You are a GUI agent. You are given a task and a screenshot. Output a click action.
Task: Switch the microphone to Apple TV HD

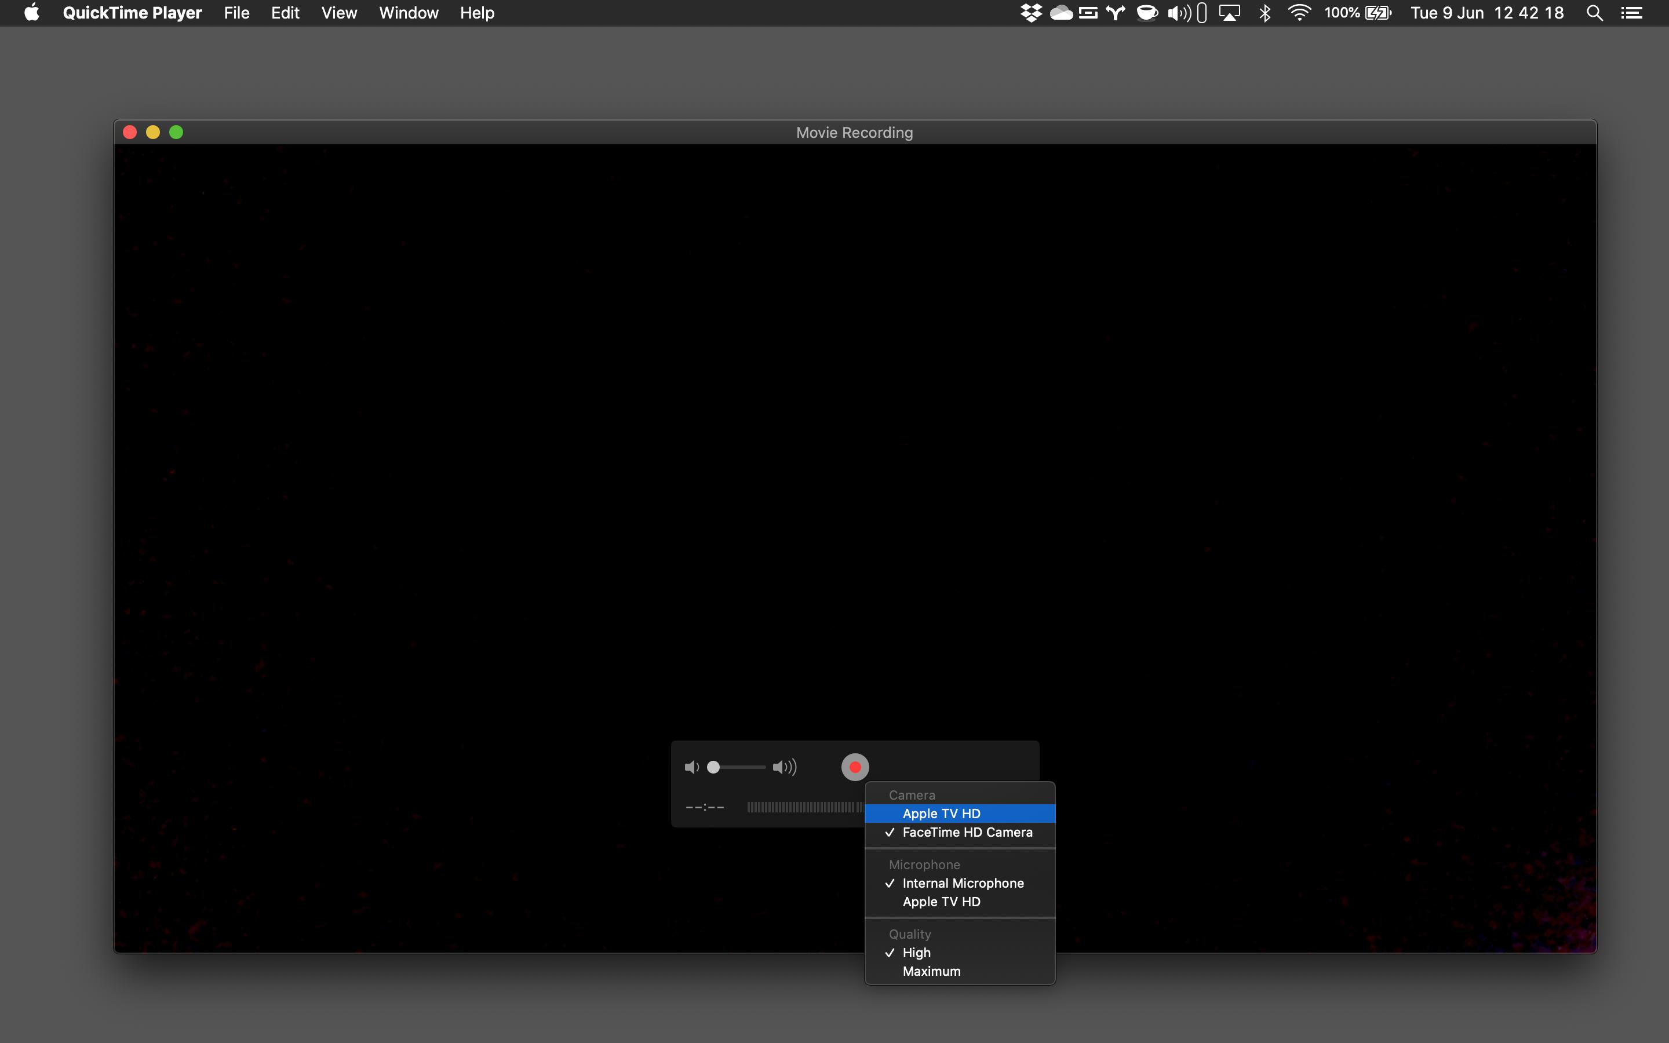coord(941,902)
